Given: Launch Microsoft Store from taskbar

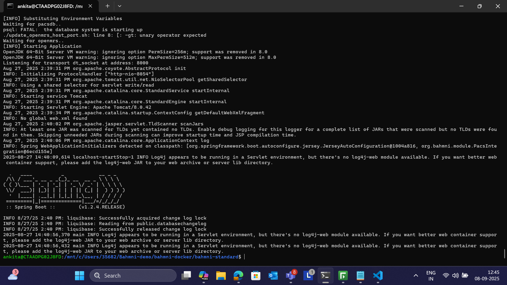Looking at the screenshot, I should coord(256,275).
